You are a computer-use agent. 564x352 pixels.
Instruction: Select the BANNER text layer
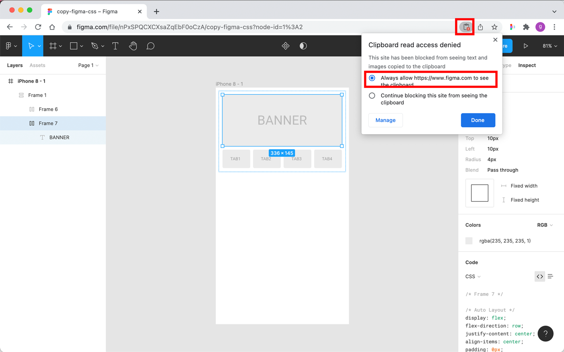[53, 137]
